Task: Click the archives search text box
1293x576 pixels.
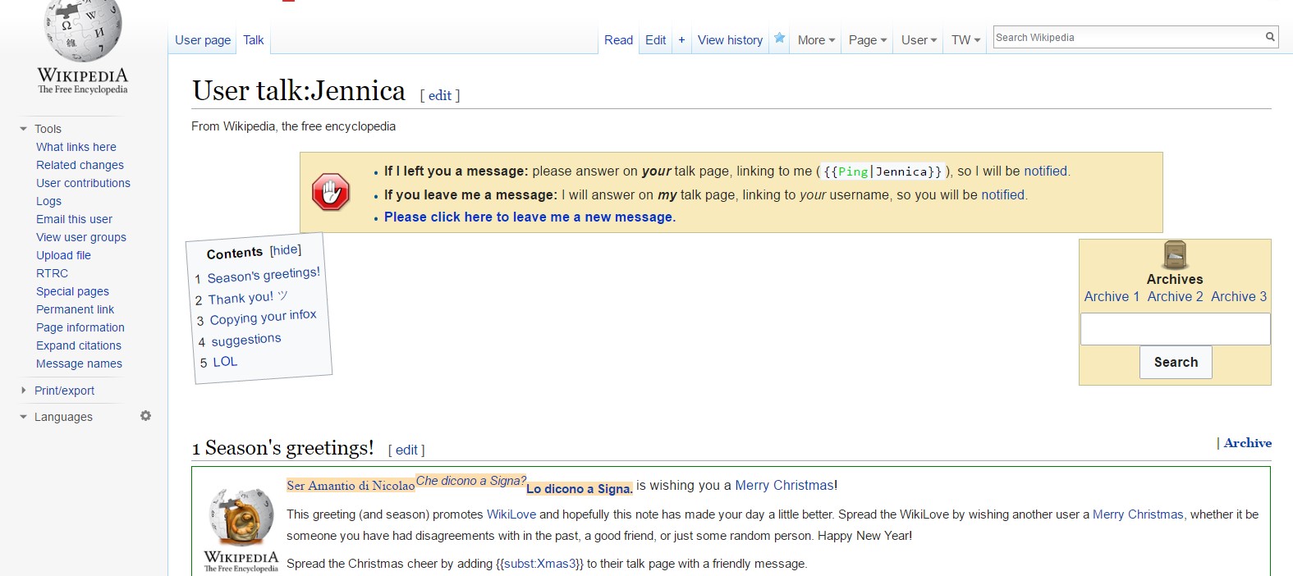Action: click(x=1175, y=329)
